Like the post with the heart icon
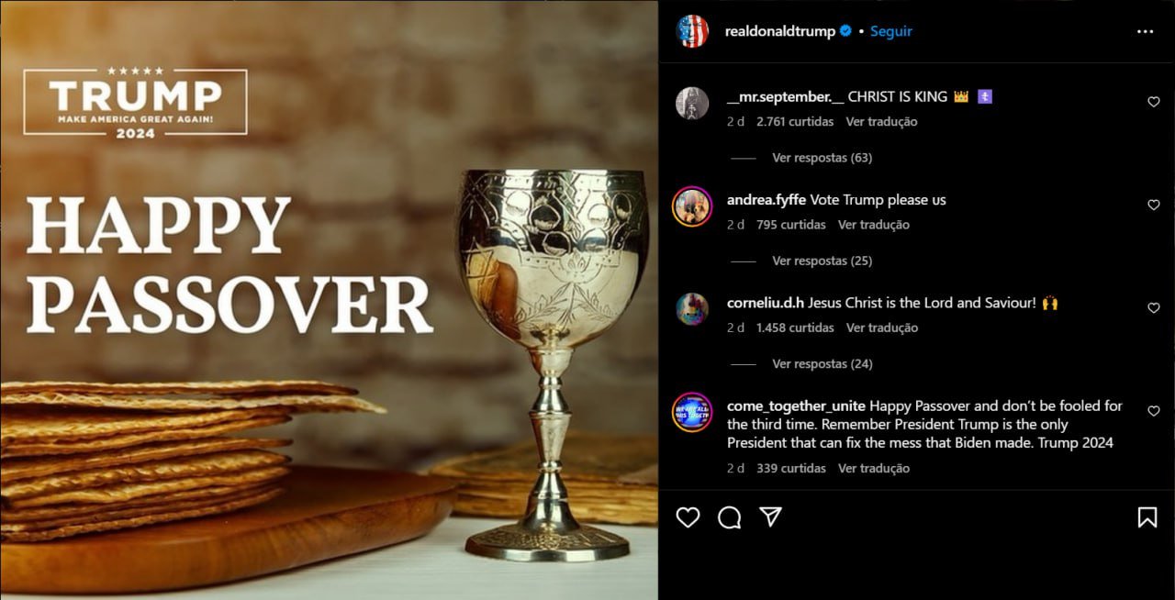This screenshot has width=1175, height=600. pyautogui.click(x=688, y=517)
